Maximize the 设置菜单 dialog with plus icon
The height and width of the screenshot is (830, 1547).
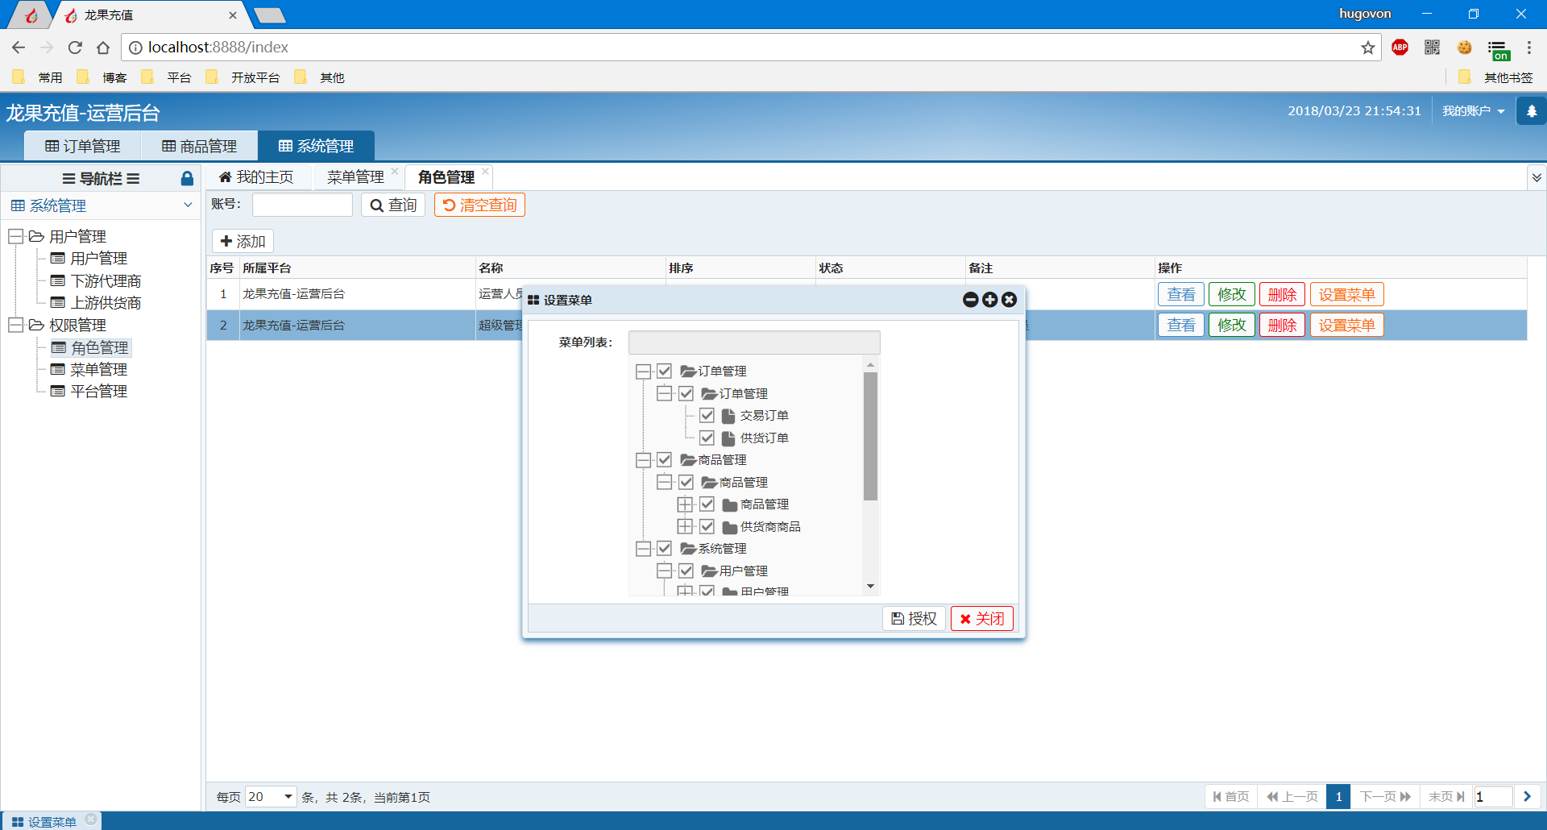pos(990,300)
